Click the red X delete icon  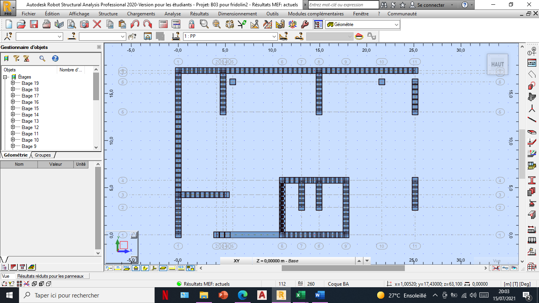click(x=97, y=24)
